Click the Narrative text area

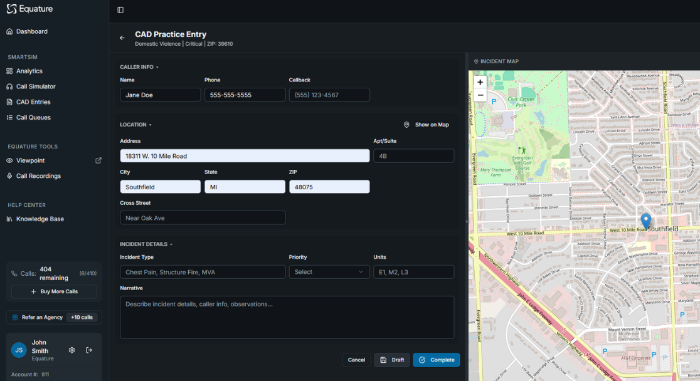pos(287,317)
